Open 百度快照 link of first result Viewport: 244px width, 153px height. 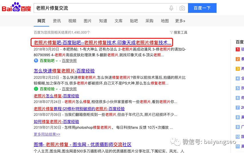click(69, 61)
